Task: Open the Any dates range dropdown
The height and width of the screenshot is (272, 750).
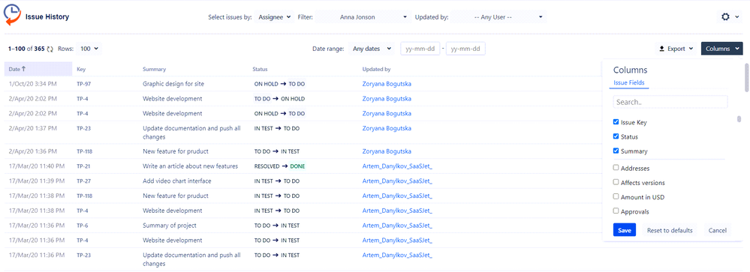Action: 370,49
